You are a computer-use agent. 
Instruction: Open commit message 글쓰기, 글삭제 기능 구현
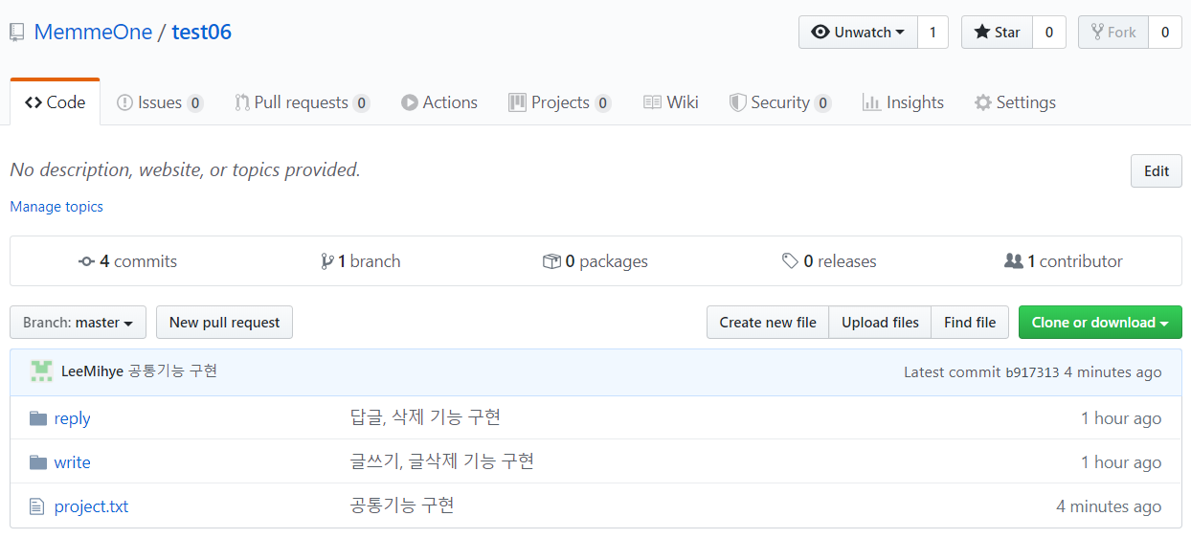442,461
